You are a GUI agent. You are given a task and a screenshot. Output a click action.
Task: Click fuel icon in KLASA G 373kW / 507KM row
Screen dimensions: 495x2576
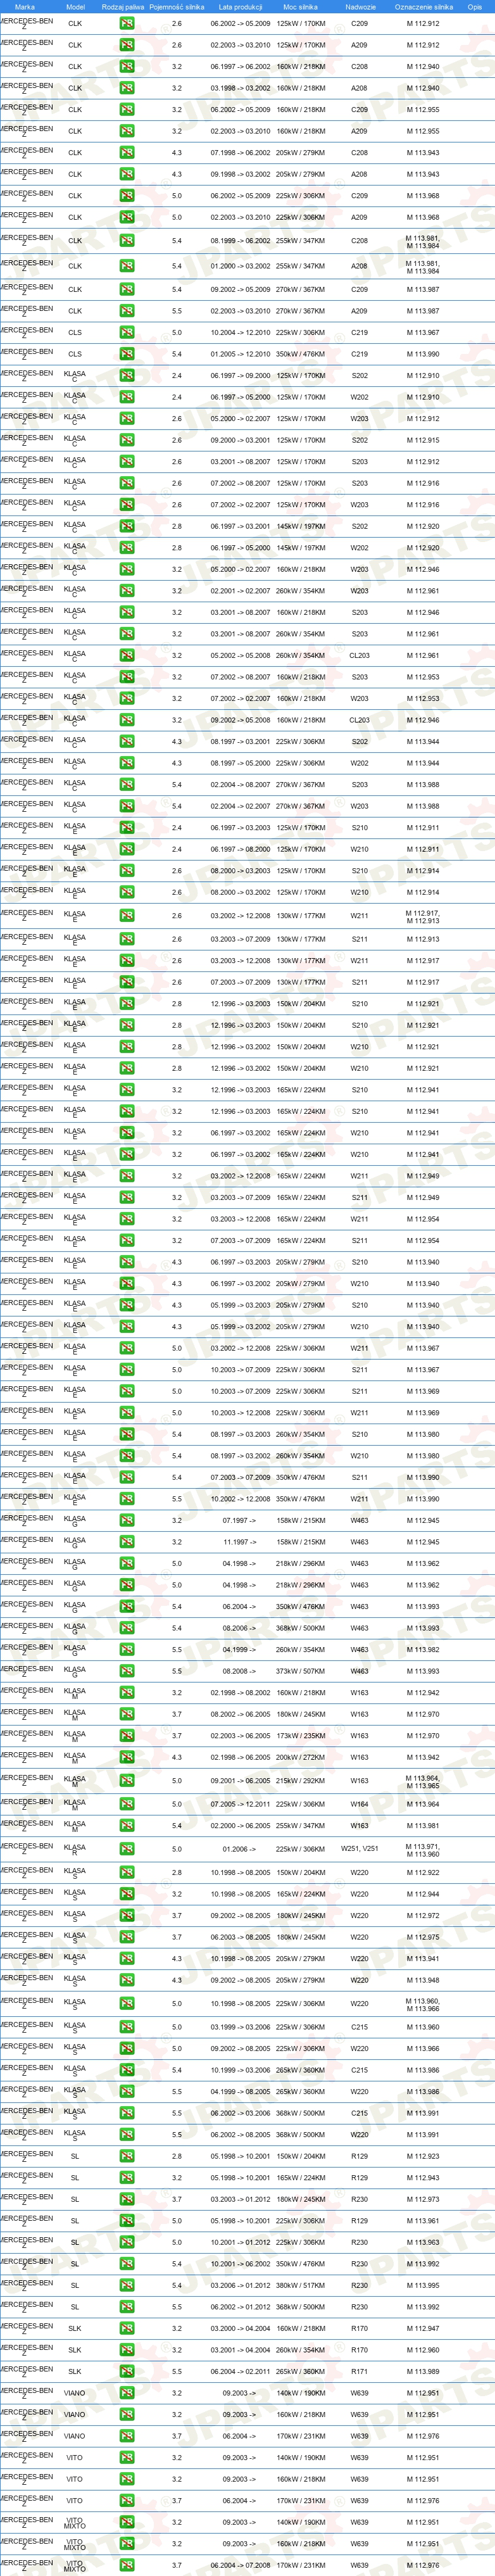[127, 1671]
